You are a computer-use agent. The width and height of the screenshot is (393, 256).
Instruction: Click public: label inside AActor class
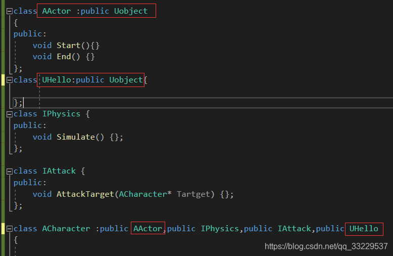coord(30,34)
